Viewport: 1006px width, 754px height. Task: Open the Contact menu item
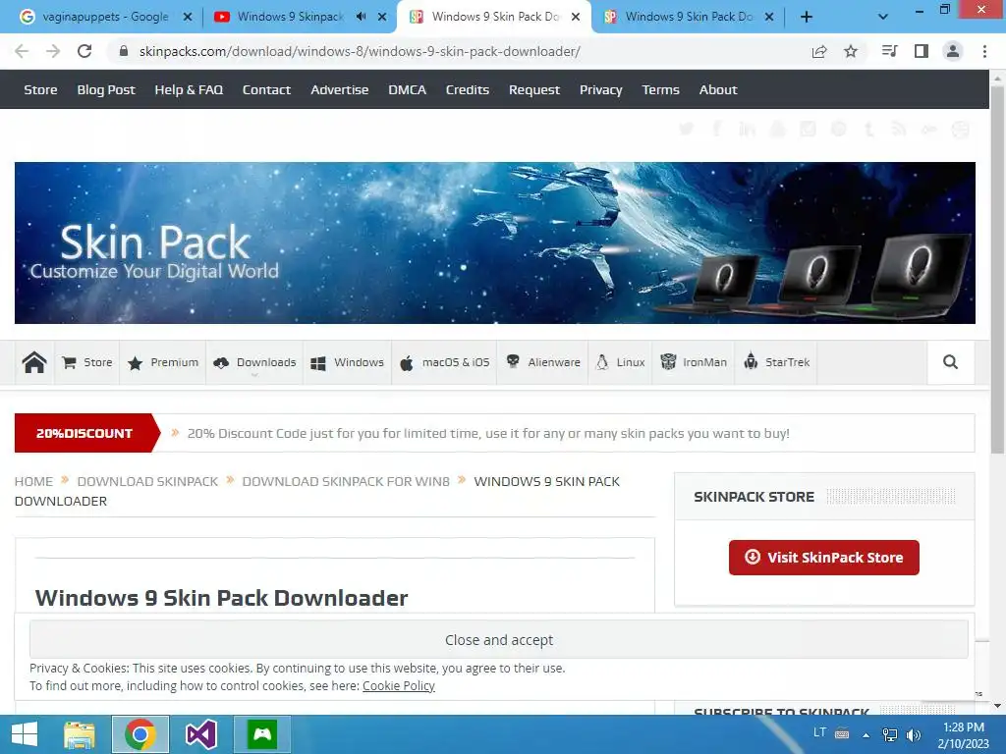(266, 89)
